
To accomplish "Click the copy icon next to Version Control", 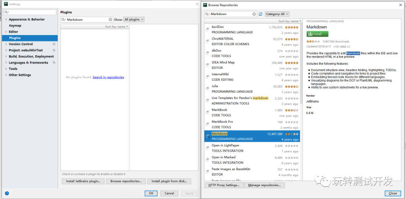I will (x=54, y=44).
